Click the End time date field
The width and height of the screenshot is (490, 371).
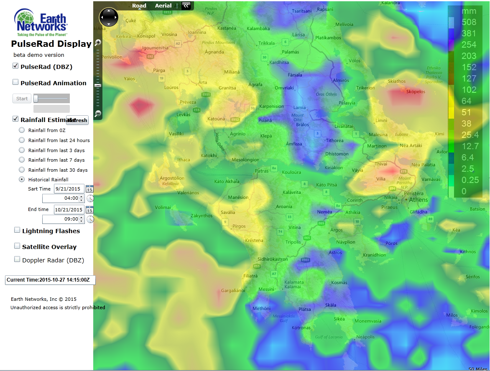[x=69, y=210]
